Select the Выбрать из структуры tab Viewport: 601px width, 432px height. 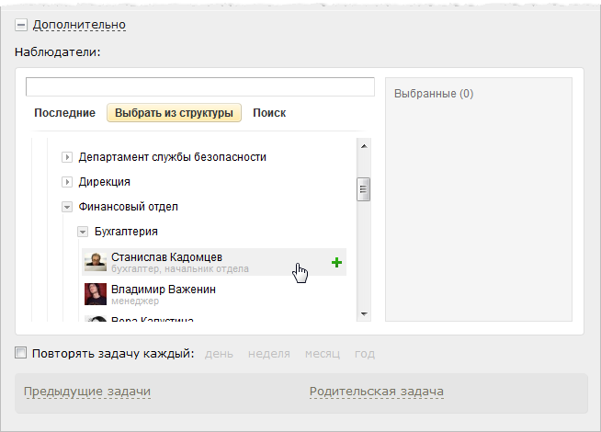(x=173, y=113)
